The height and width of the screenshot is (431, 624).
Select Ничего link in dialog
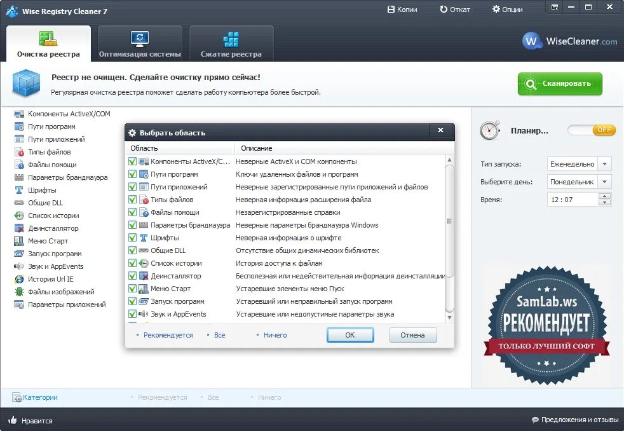[x=275, y=335]
